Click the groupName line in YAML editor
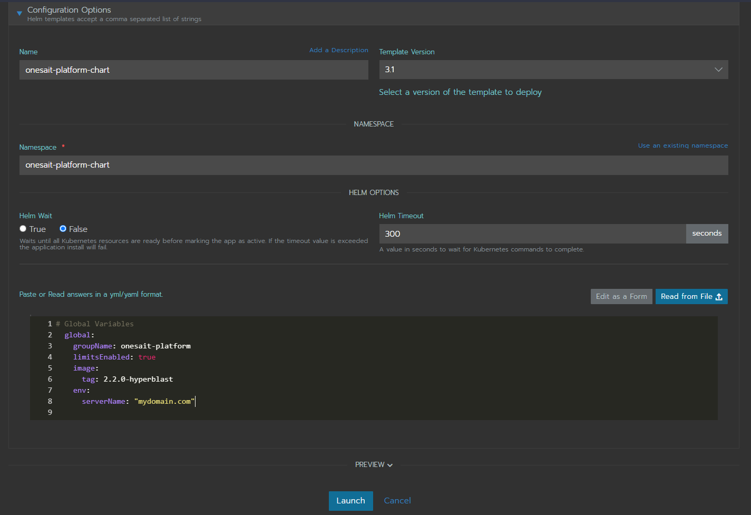Screen dimensions: 751x515 [132, 346]
